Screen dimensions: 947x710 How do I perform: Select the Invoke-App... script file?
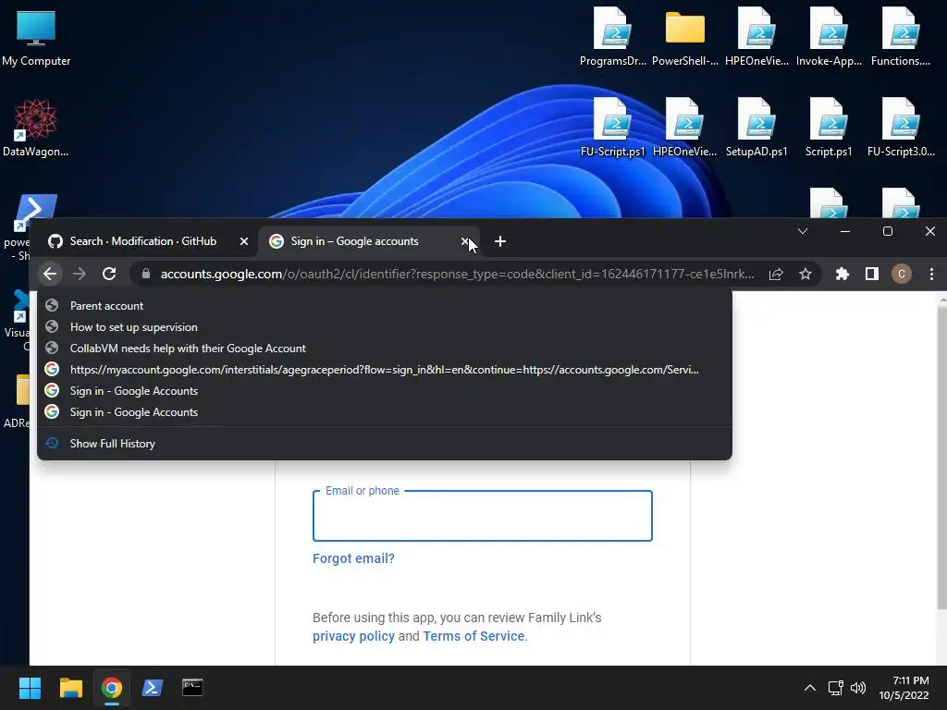[x=829, y=37]
